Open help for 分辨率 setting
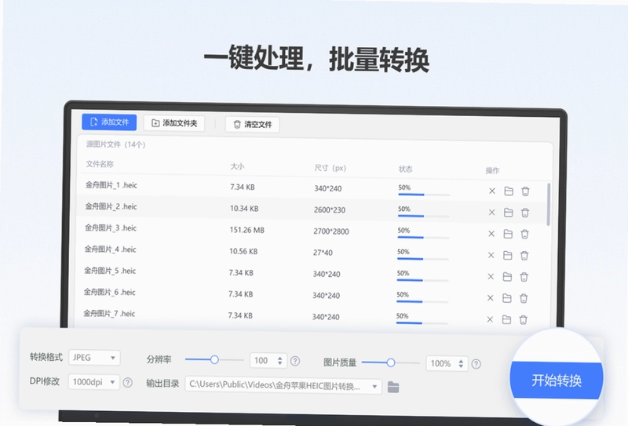628x426 pixels. click(295, 361)
